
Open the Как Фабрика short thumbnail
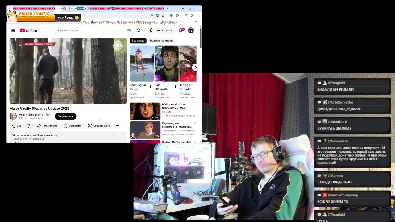(166, 64)
